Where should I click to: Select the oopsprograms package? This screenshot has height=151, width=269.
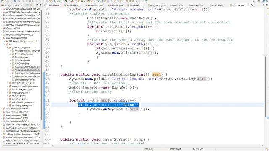point(17,96)
